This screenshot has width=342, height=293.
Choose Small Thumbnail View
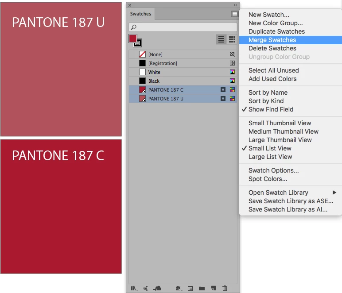click(x=291, y=123)
